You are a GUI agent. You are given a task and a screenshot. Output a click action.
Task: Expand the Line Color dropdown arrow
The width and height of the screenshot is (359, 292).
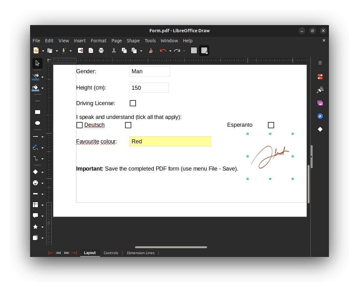click(42, 77)
